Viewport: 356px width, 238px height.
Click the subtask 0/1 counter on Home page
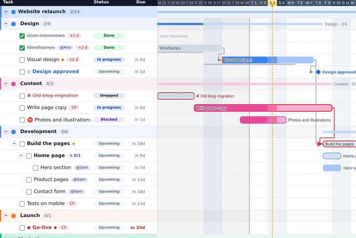pos(75,156)
